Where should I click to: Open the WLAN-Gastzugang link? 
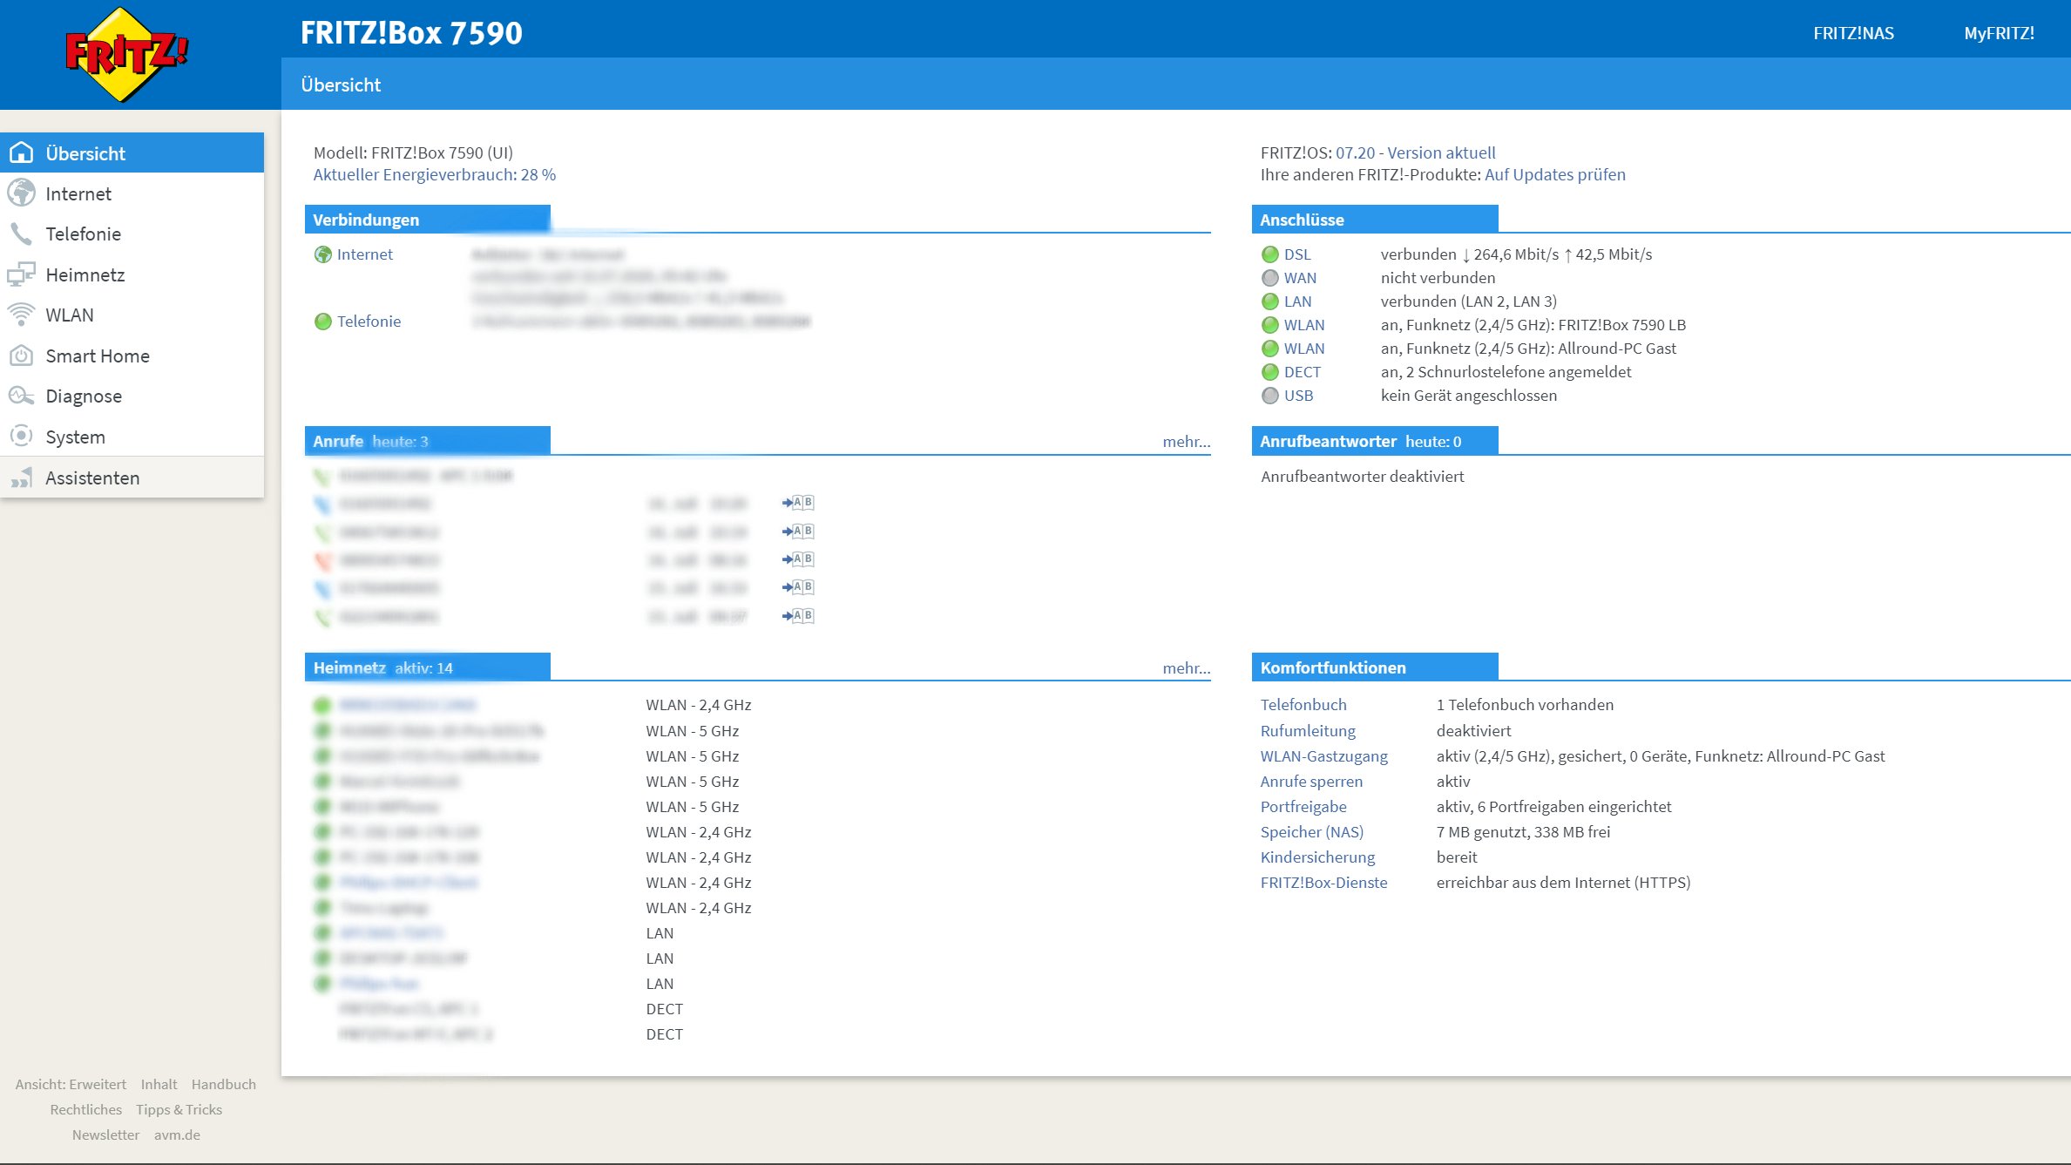click(1324, 756)
